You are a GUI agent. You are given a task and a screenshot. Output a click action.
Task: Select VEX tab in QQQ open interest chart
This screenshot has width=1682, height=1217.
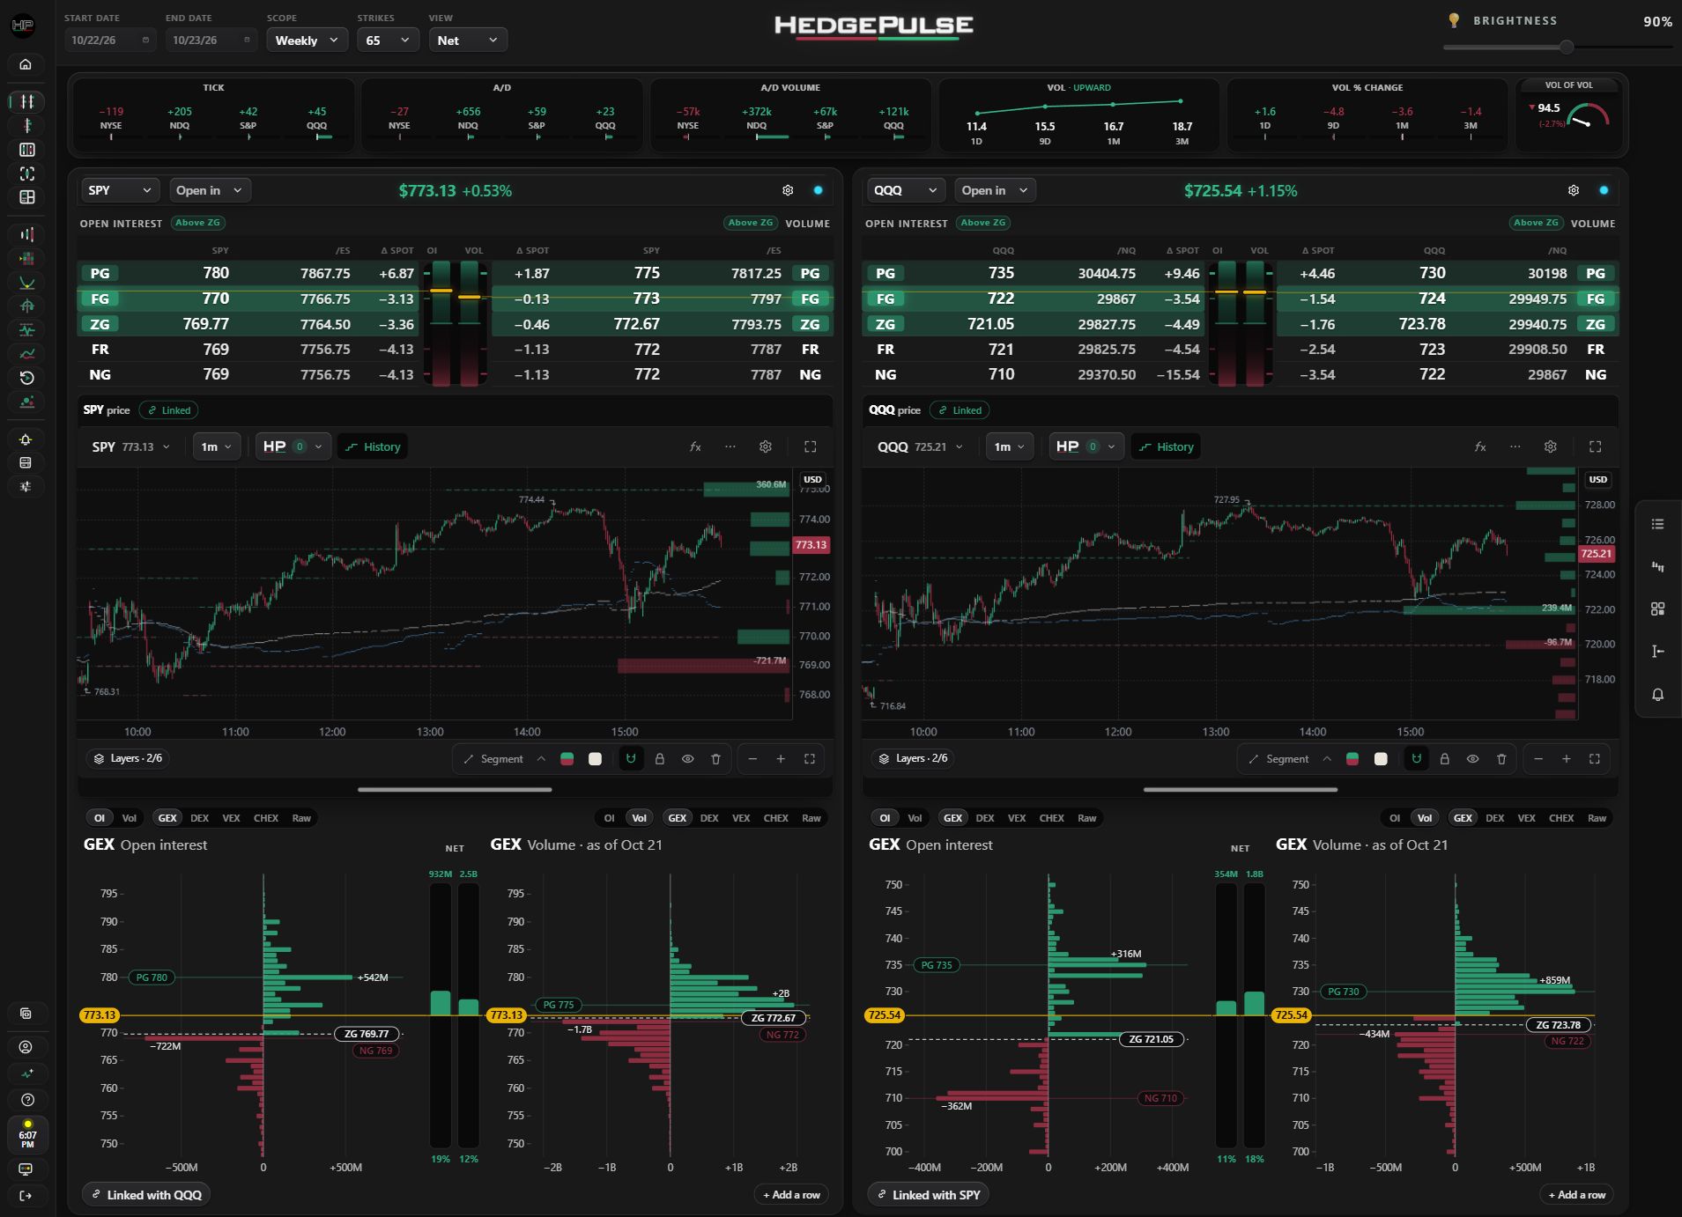coord(1017,818)
